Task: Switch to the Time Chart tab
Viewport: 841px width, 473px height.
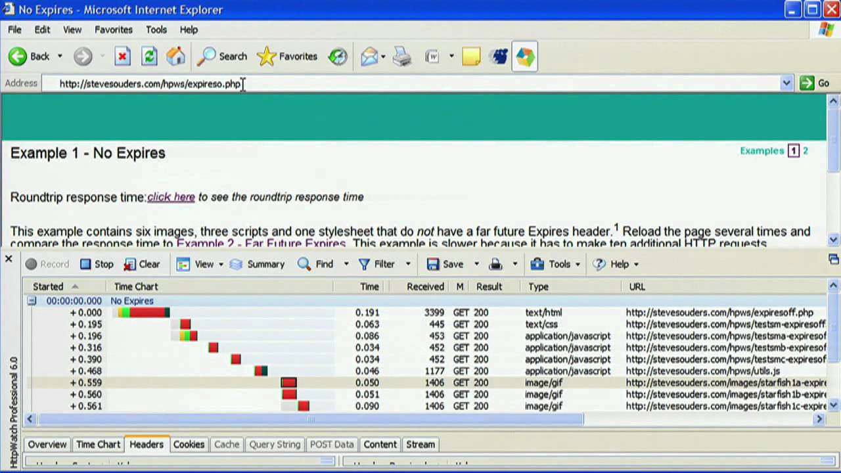Action: [98, 445]
